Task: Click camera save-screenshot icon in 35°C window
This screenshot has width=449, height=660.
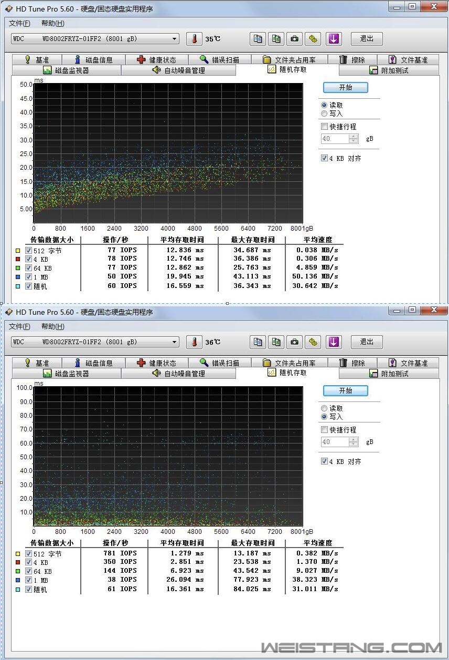Action: [x=295, y=39]
